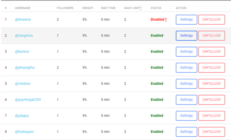This screenshot has height=140, width=231.
Task: Open Settings for @kemice
Action: click(x=186, y=52)
